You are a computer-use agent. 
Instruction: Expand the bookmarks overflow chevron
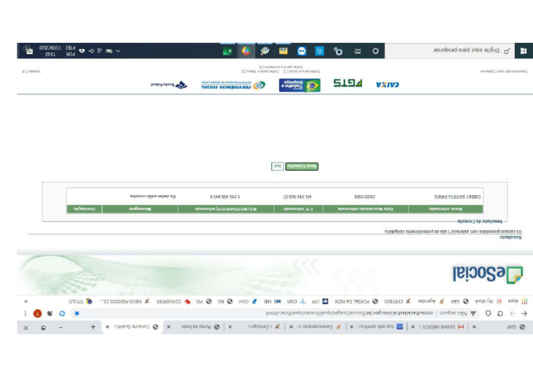[26, 301]
